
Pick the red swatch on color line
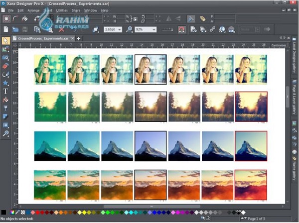click(37, 213)
